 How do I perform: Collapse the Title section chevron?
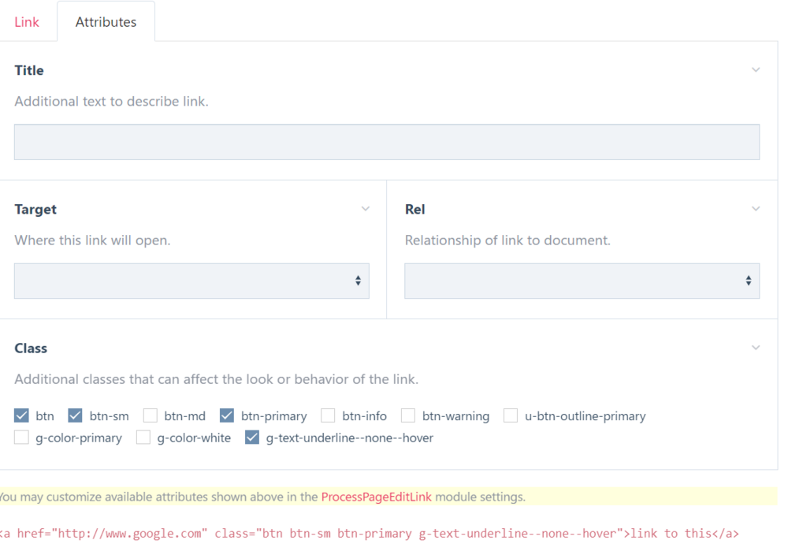tap(756, 69)
